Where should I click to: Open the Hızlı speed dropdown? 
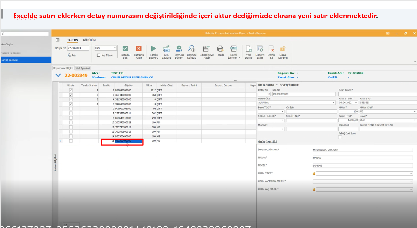pyautogui.click(x=115, y=48)
